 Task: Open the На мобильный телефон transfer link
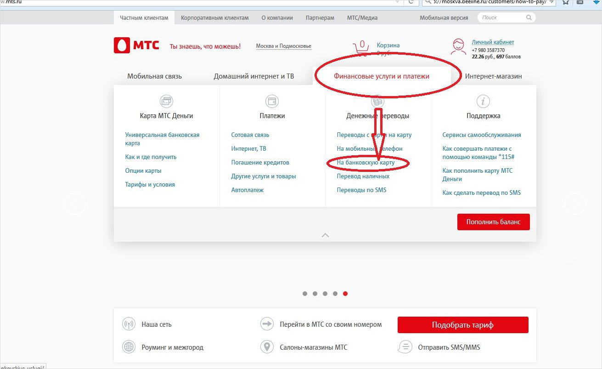(370, 149)
